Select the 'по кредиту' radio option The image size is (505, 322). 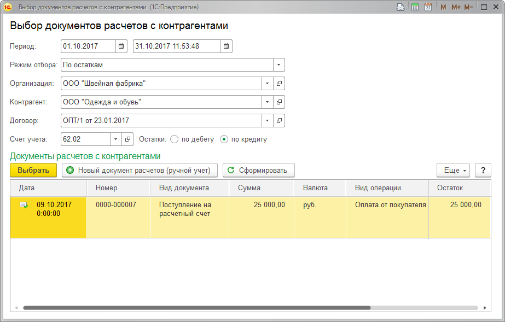pyautogui.click(x=224, y=139)
